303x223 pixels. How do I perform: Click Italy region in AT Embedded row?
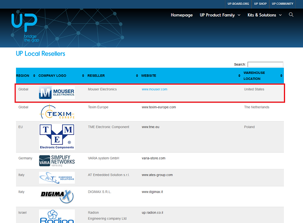tap(21, 175)
